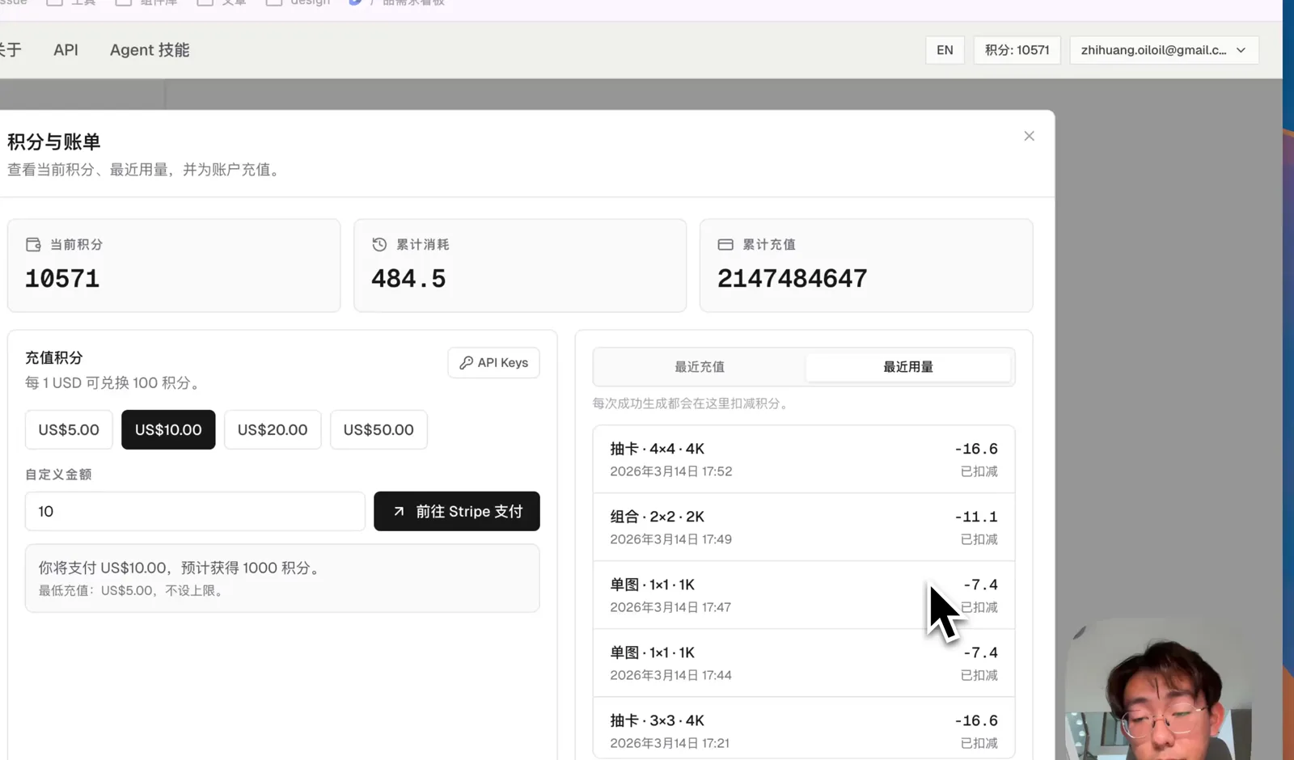The width and height of the screenshot is (1294, 760).
Task: Open the API navigation item
Action: coord(66,50)
